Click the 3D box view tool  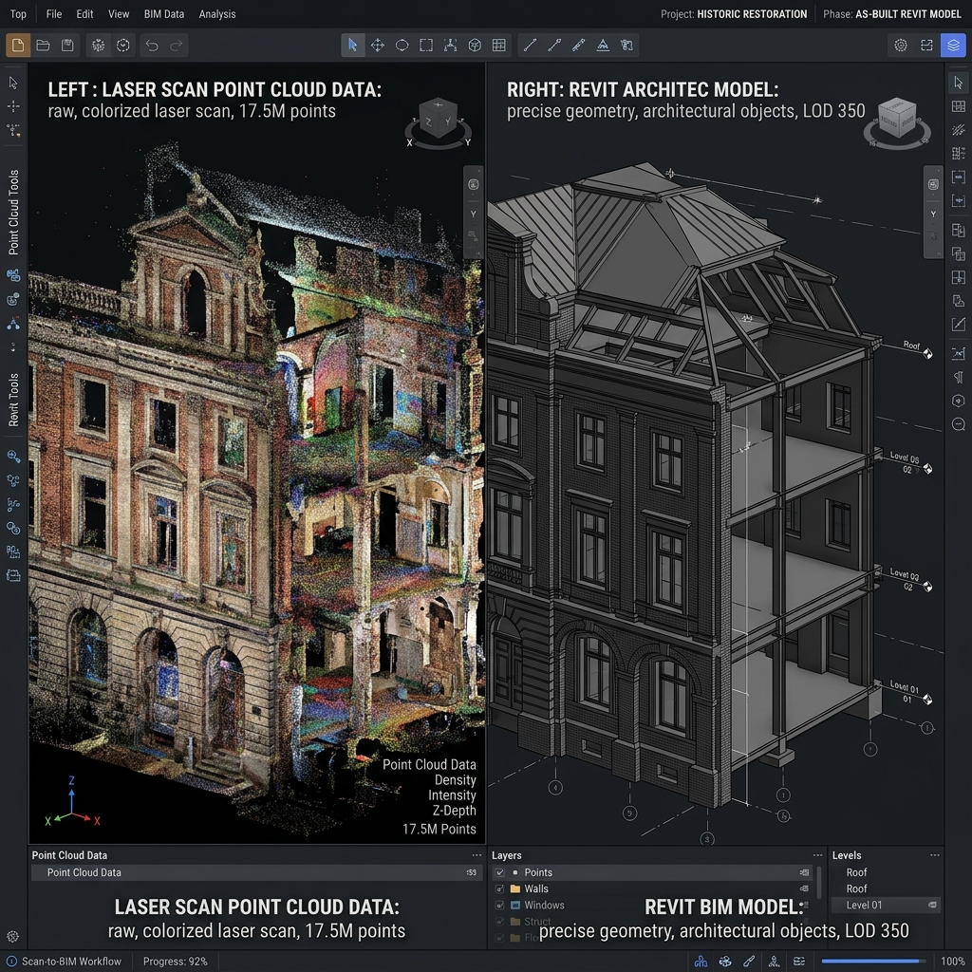click(475, 46)
